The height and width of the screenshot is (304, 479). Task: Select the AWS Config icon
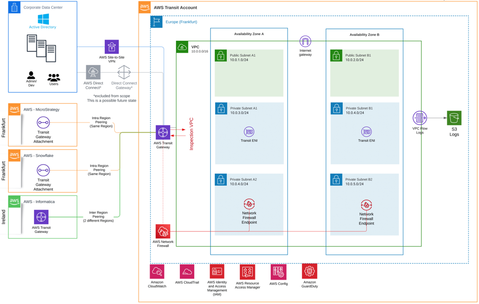point(278,272)
